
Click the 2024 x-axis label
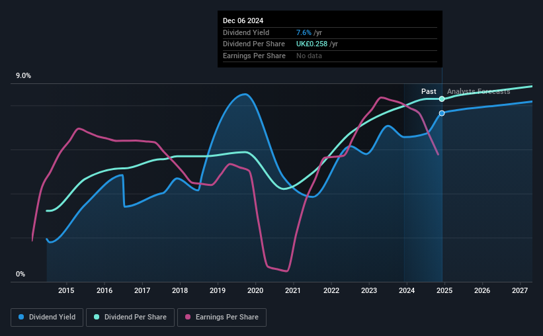[x=407, y=290]
